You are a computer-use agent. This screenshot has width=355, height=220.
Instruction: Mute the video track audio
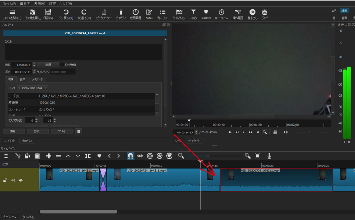click(13, 180)
